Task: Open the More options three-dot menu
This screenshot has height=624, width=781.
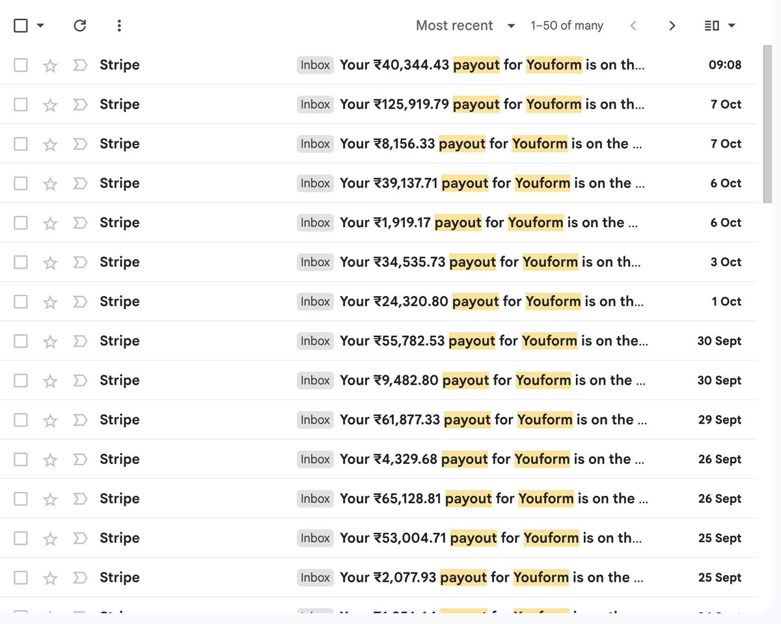Action: (x=118, y=25)
